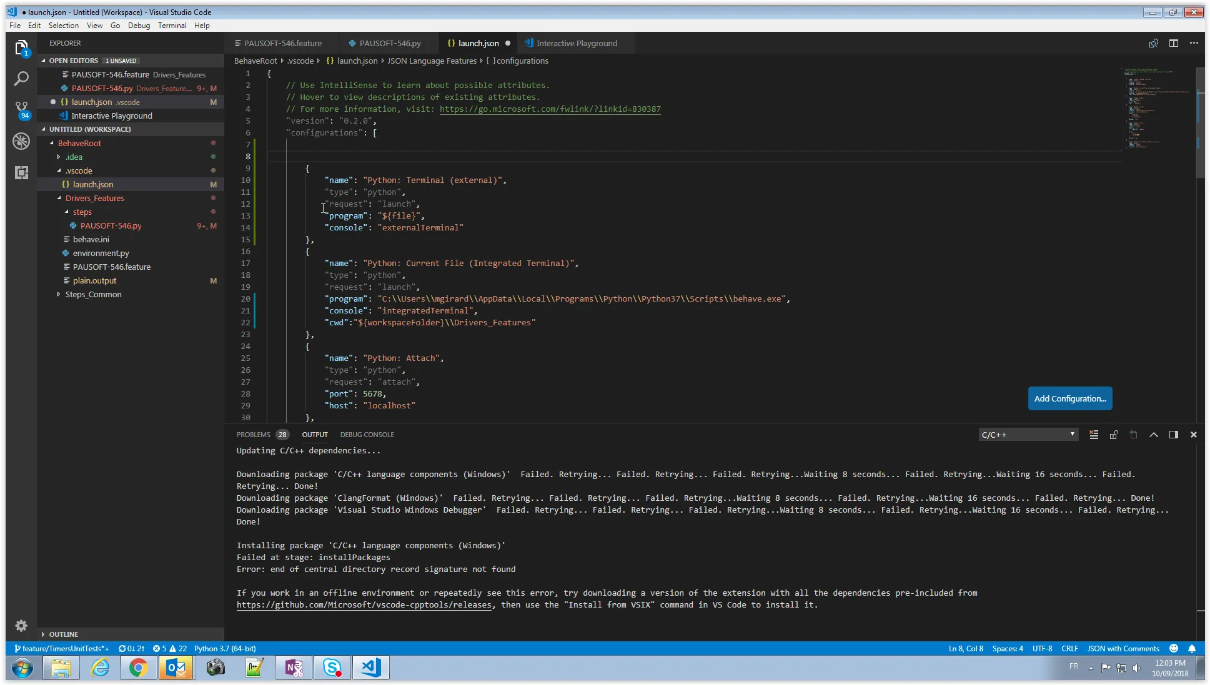Click the Manage gear icon
Viewport: 1210px width, 685px height.
click(21, 626)
